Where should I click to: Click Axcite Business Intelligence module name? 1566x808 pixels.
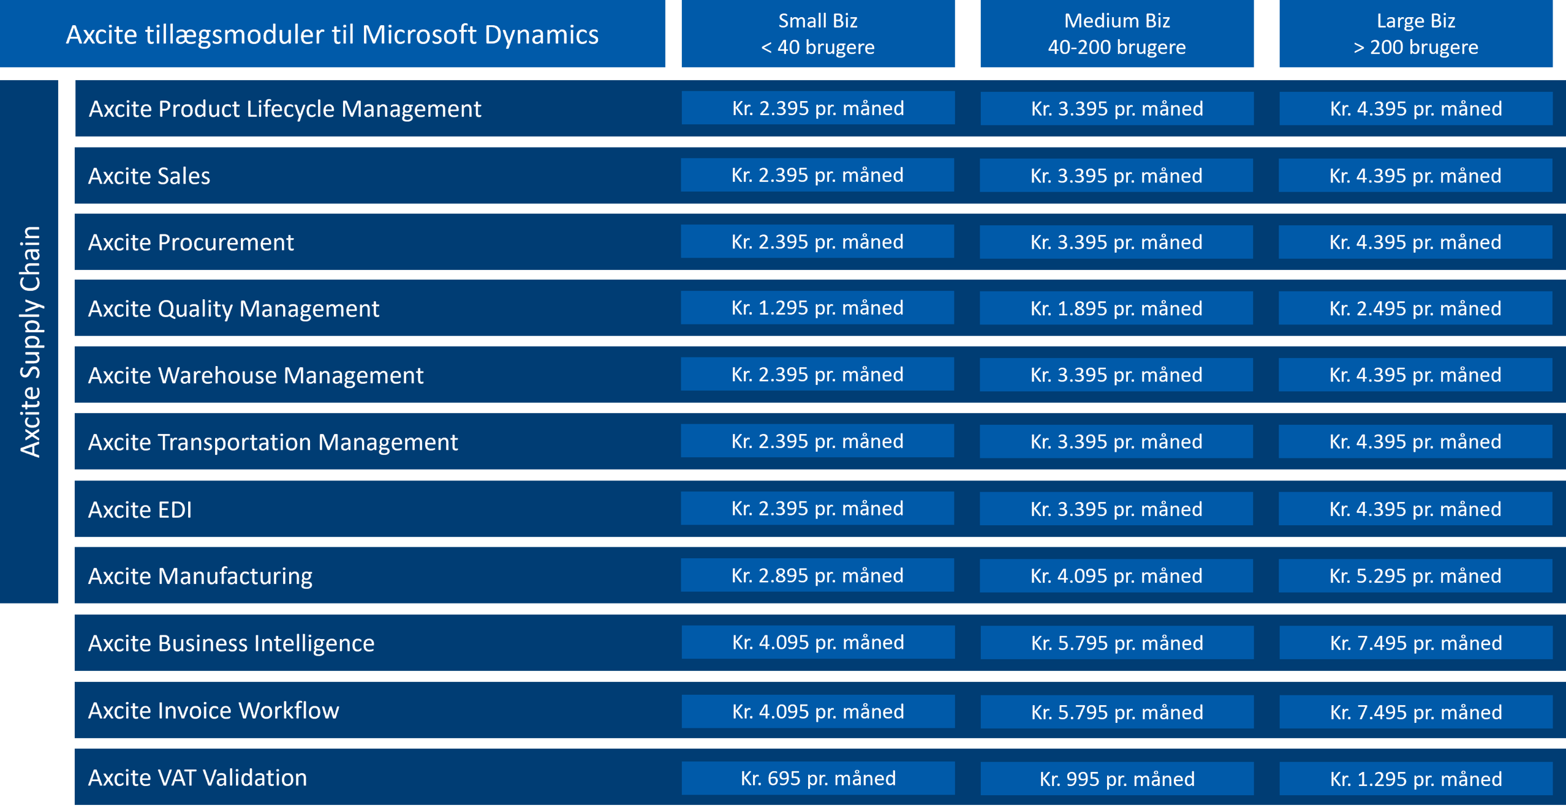tap(231, 643)
